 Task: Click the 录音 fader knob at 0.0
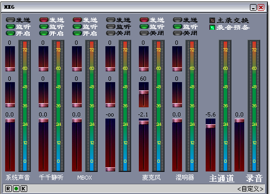pos(240,121)
